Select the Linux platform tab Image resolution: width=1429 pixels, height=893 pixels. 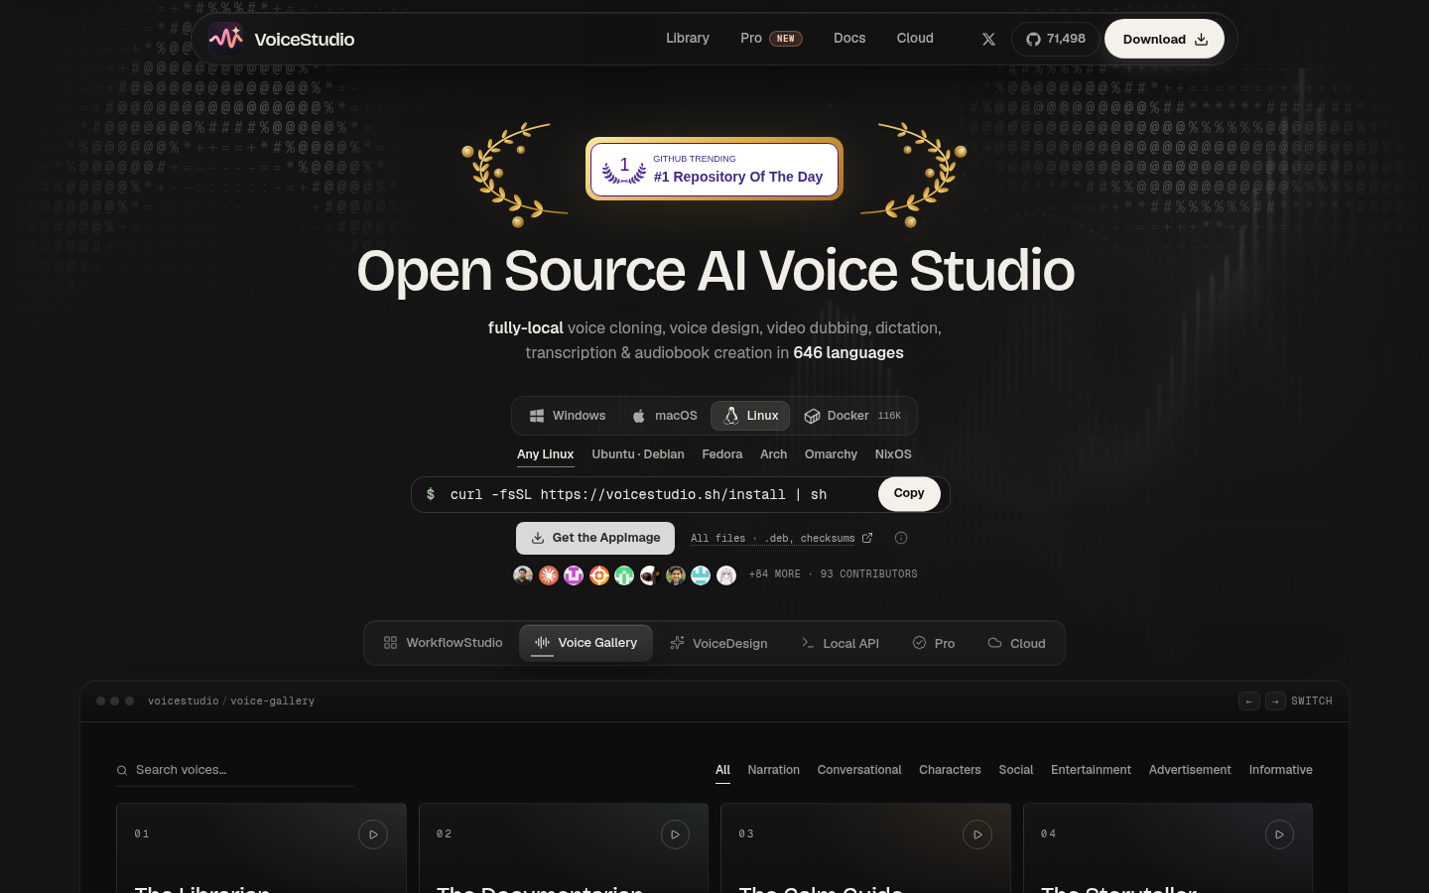750,416
